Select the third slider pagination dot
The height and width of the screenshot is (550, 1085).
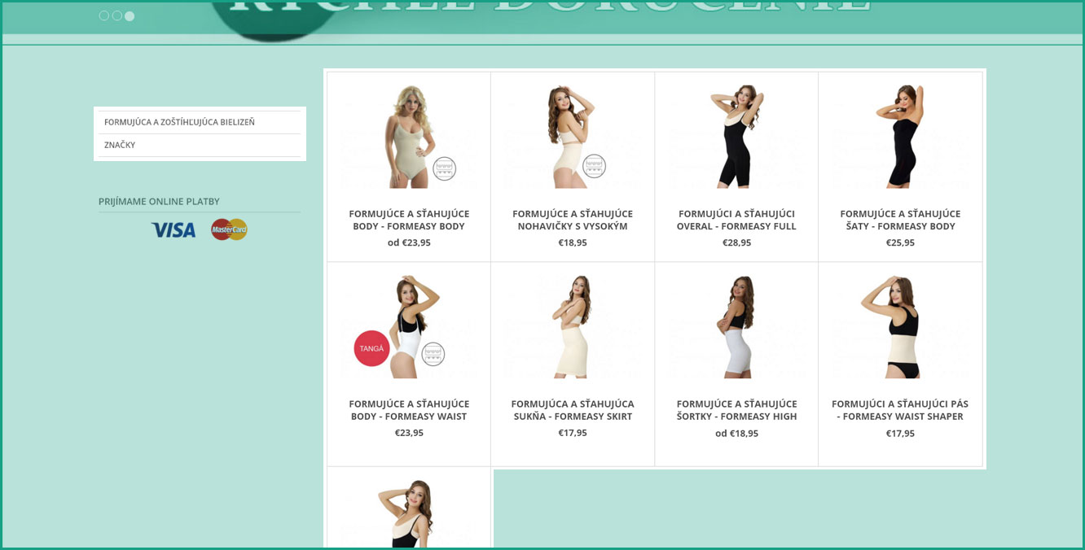click(130, 15)
